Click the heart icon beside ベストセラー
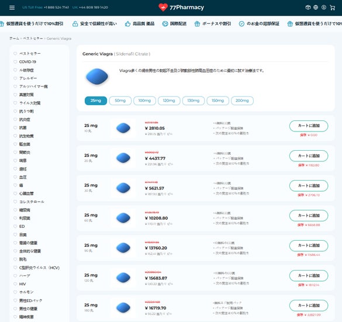 [15, 53]
